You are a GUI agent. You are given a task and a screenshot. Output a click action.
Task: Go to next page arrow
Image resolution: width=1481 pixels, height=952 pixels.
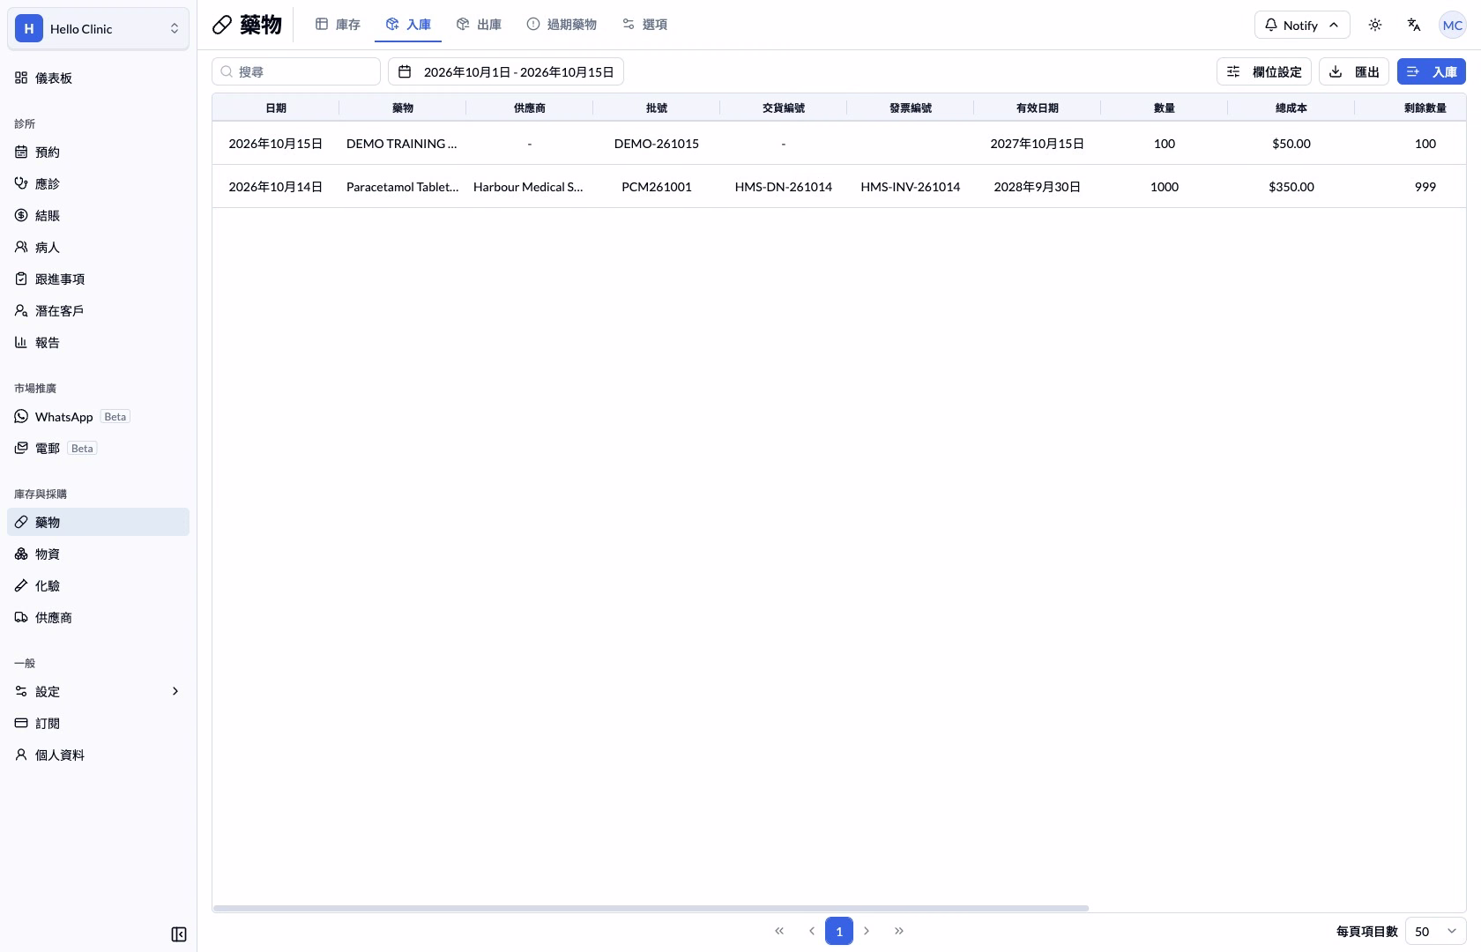click(867, 931)
